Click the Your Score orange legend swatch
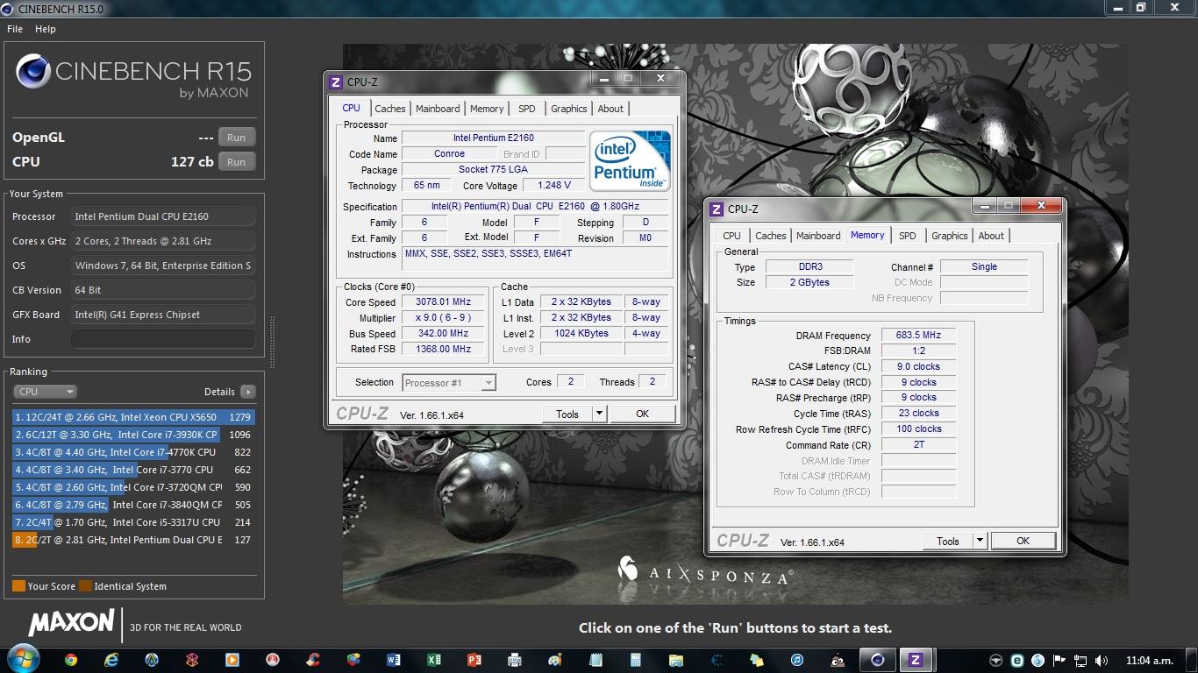The height and width of the screenshot is (673, 1198). [18, 586]
